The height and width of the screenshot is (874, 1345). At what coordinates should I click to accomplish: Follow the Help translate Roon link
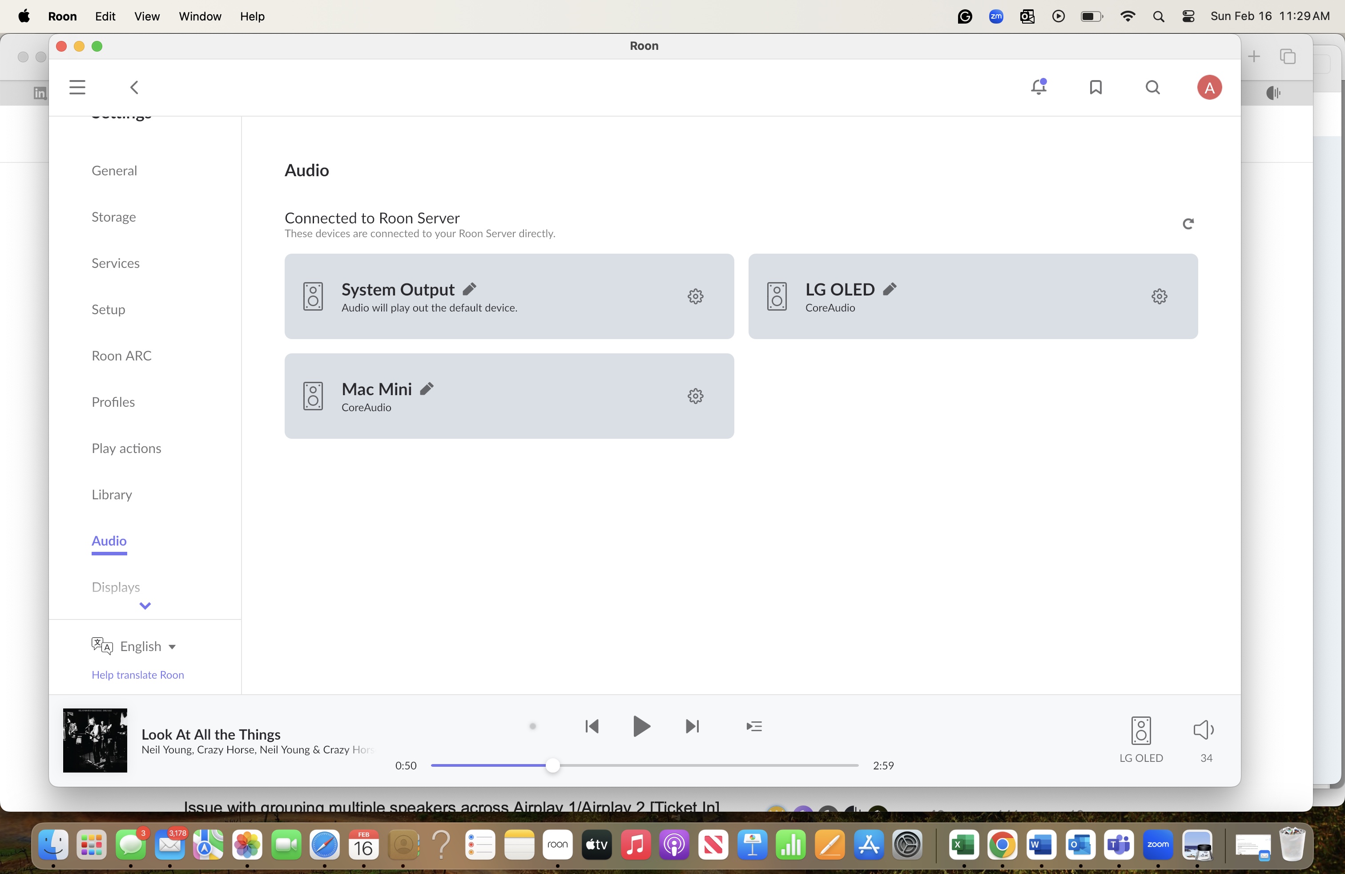coord(137,675)
